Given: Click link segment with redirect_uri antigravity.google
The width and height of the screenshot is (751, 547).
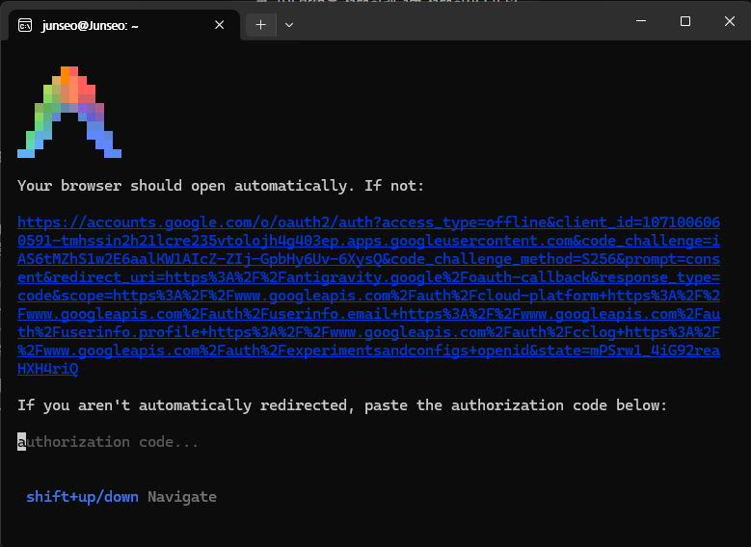Looking at the screenshot, I should click(x=369, y=277).
